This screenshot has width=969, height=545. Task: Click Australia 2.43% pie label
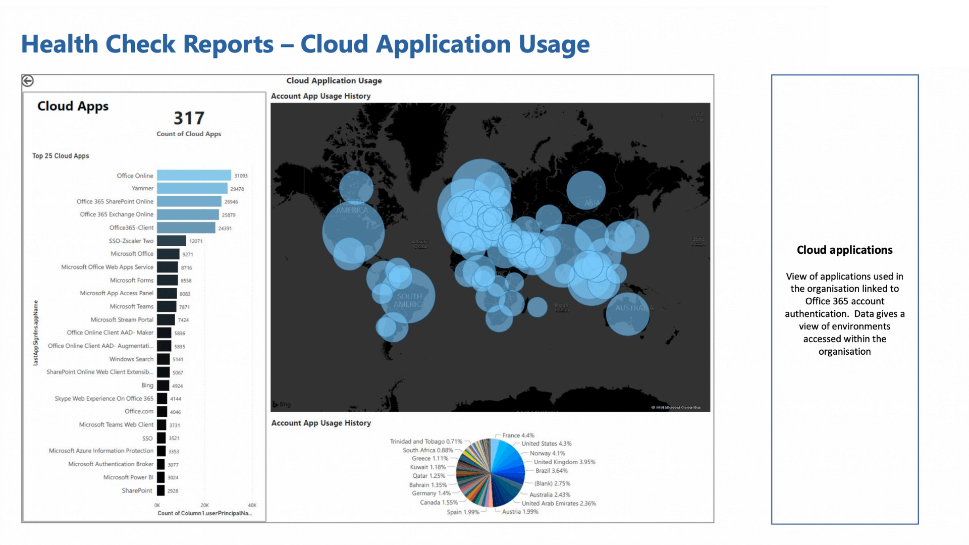point(550,495)
